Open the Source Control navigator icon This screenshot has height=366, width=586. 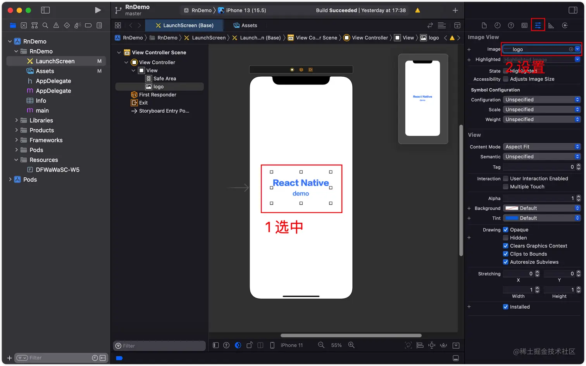24,26
